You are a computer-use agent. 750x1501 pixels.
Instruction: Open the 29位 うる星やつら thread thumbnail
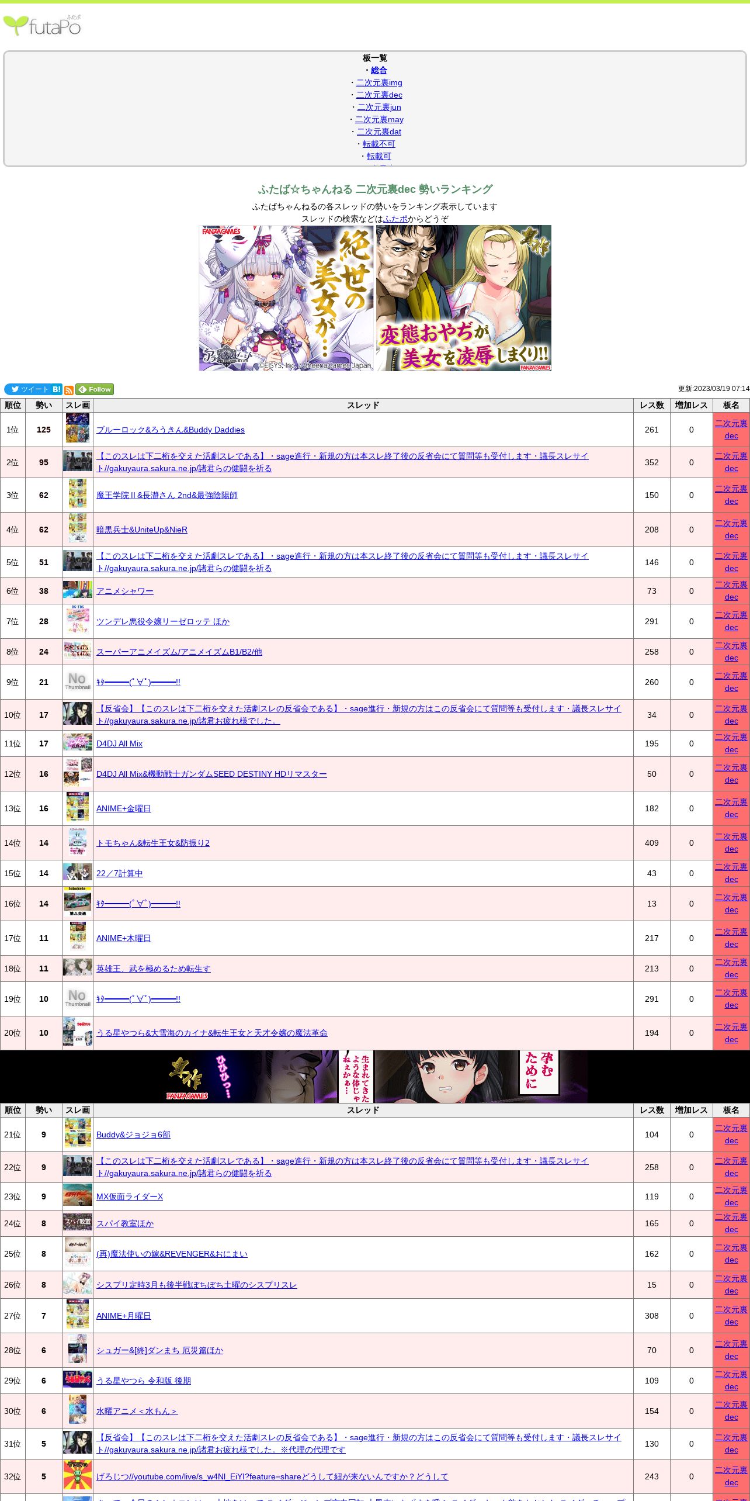78,1379
